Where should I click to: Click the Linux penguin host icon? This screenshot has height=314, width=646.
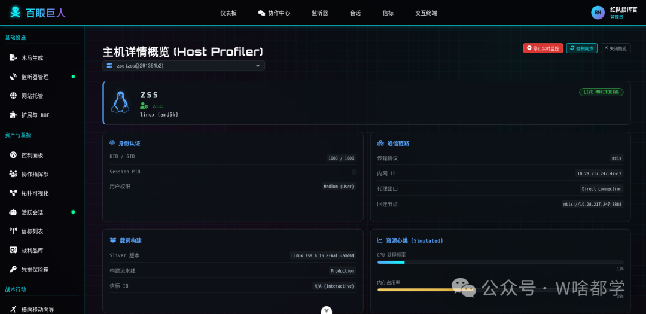click(x=120, y=102)
